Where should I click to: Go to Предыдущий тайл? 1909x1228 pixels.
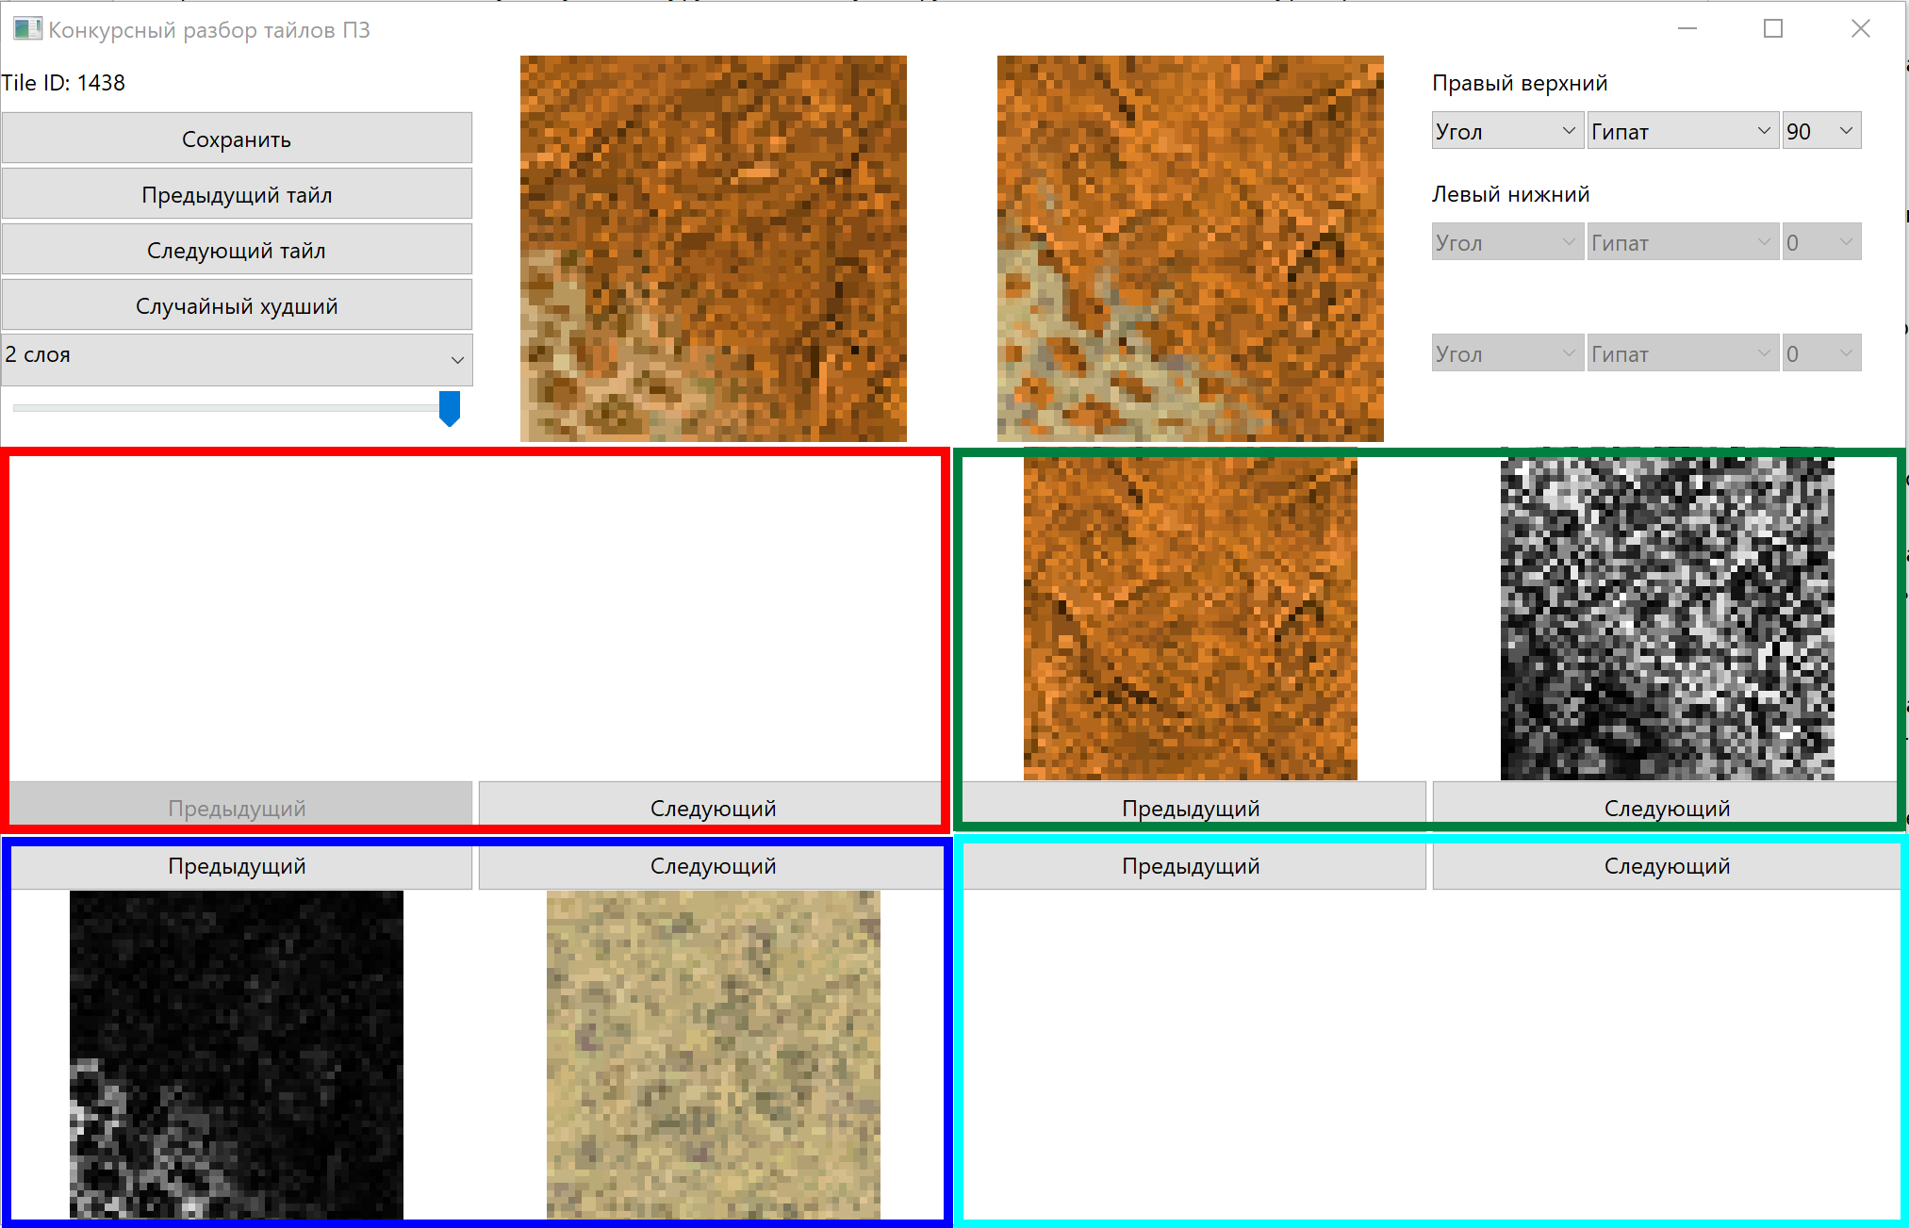237,195
